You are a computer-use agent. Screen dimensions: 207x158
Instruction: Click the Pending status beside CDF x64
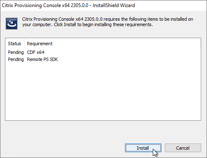pyautogui.click(x=16, y=52)
